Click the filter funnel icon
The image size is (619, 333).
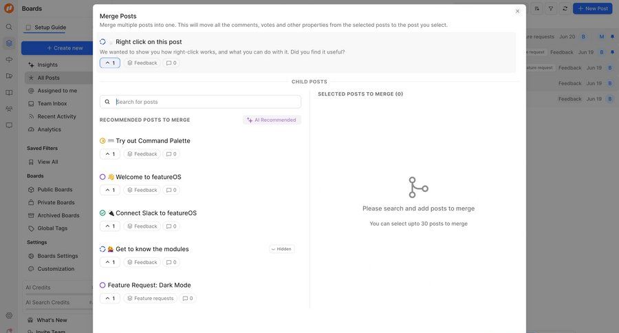pyautogui.click(x=551, y=8)
